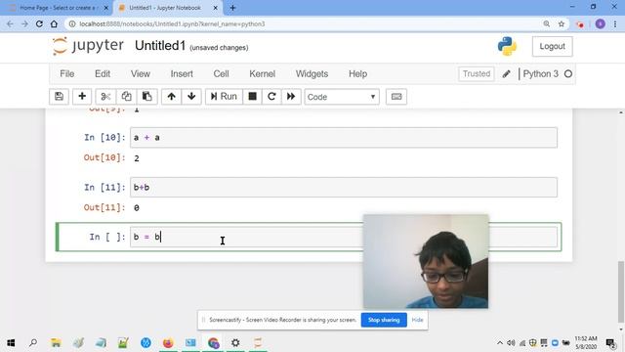The width and height of the screenshot is (625, 352).
Task: Open the Insert menu
Action: tap(182, 74)
